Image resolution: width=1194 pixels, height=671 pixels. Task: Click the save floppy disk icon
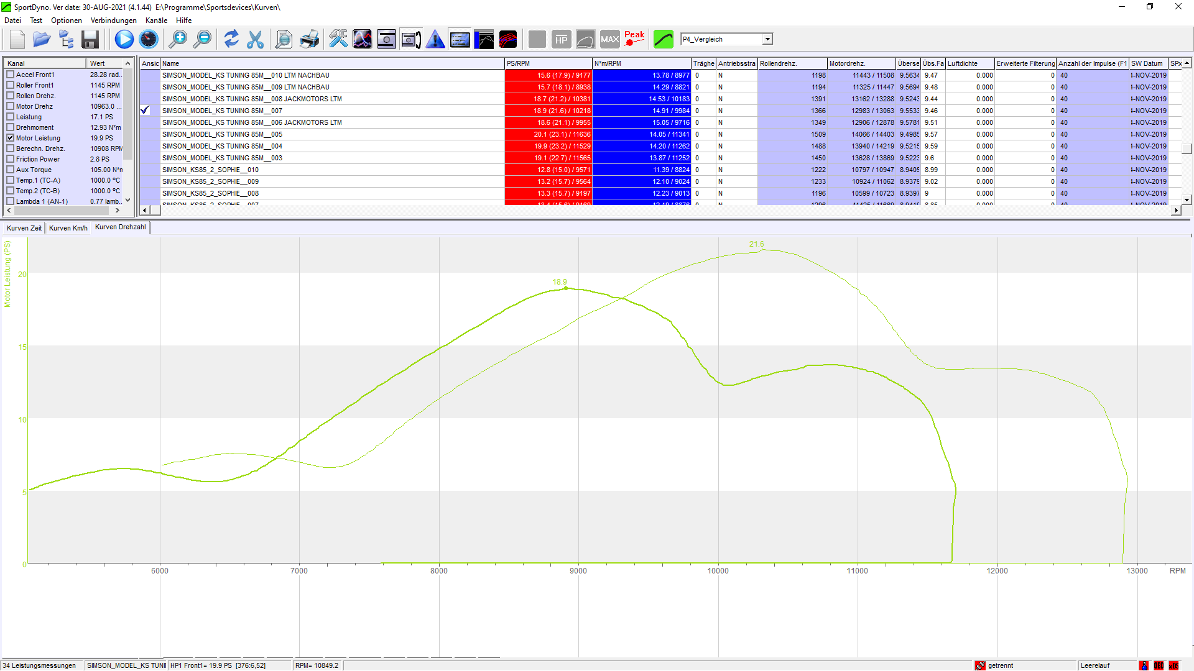pos(90,39)
